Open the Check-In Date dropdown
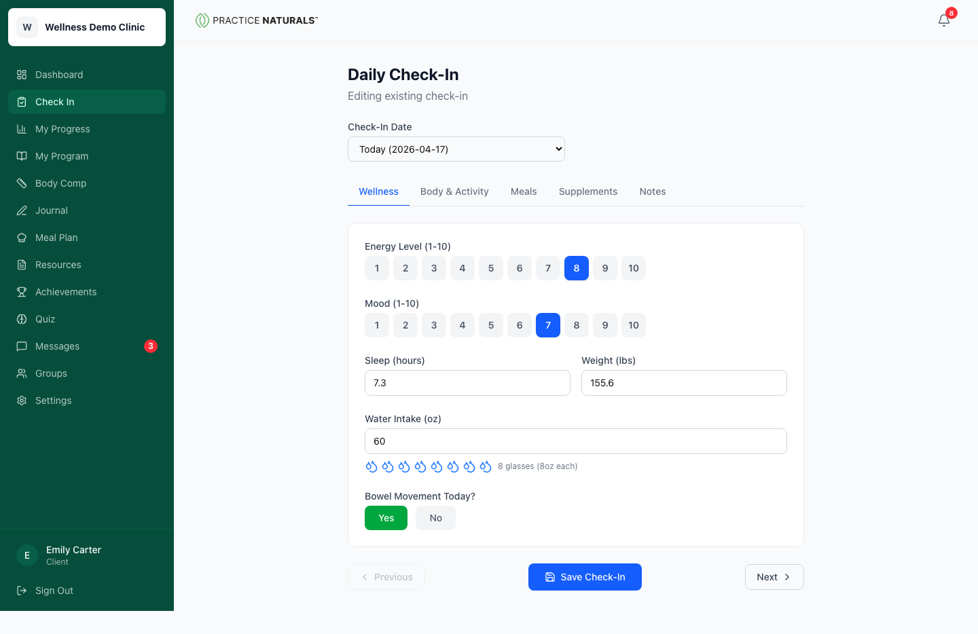Image resolution: width=978 pixels, height=634 pixels. pyautogui.click(x=456, y=149)
